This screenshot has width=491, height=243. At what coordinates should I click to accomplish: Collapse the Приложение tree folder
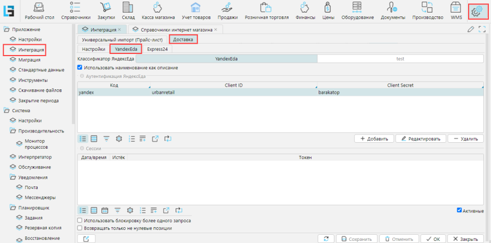[x=7, y=29]
